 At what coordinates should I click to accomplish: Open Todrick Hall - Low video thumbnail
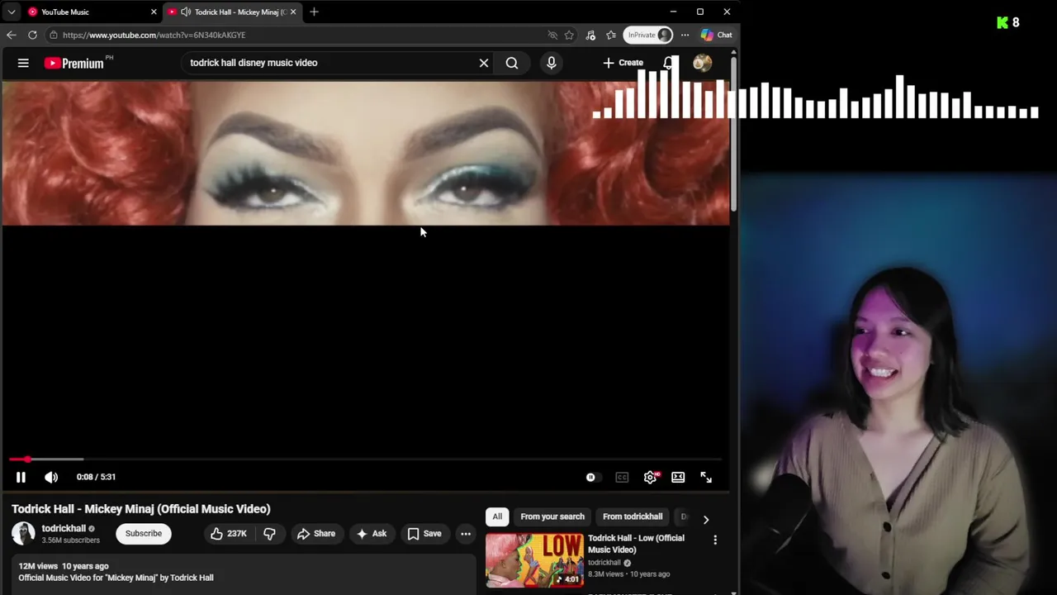click(534, 560)
